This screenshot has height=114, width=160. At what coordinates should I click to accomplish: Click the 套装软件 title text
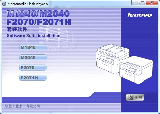pos(17,29)
